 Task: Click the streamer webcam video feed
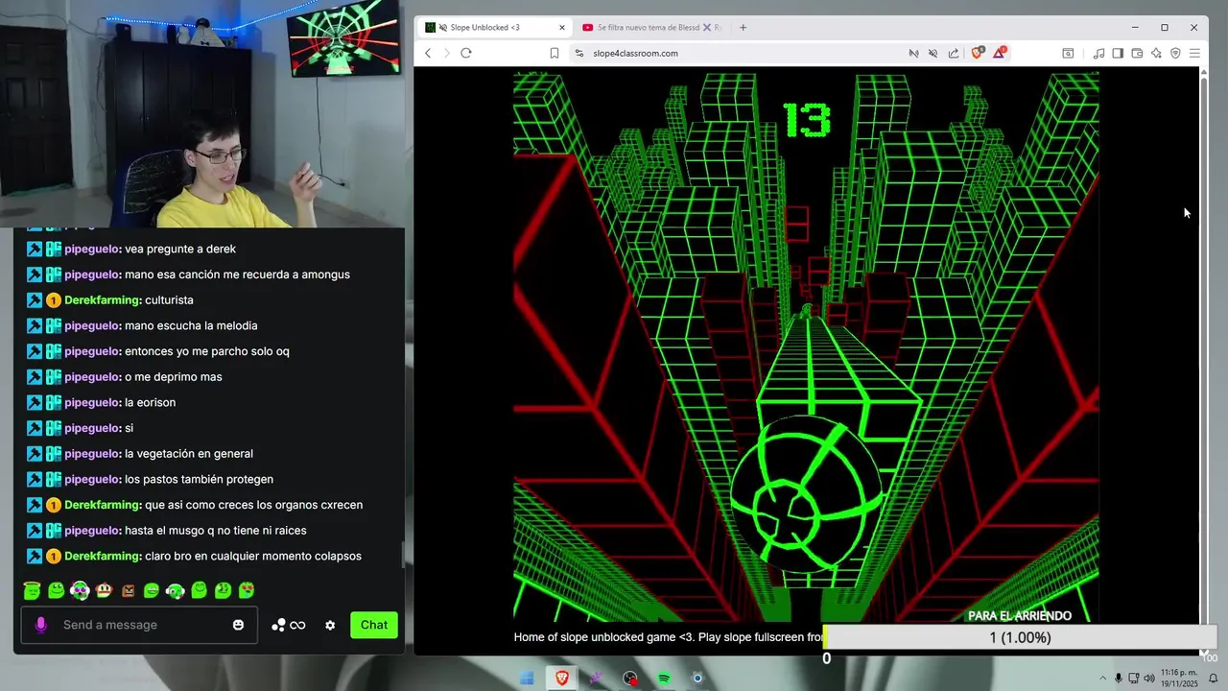coord(201,113)
